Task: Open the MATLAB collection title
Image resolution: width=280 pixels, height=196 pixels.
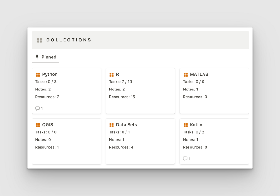Action: point(199,74)
